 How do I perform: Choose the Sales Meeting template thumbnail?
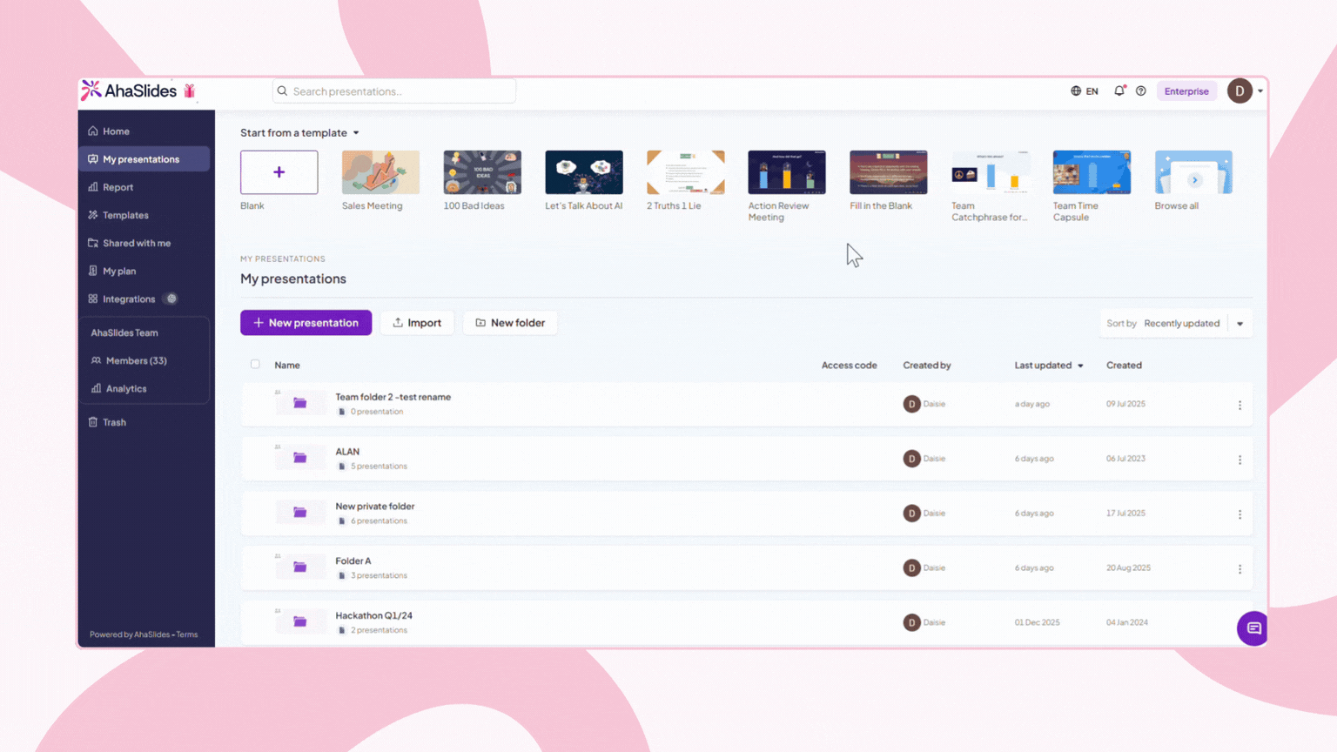point(380,172)
